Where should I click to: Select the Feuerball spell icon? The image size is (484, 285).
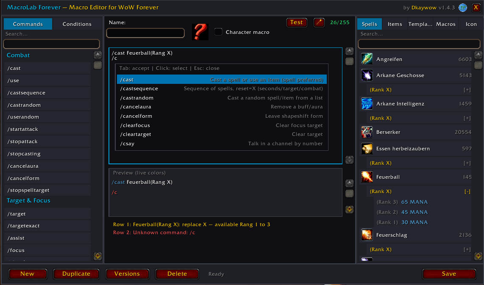click(x=367, y=177)
